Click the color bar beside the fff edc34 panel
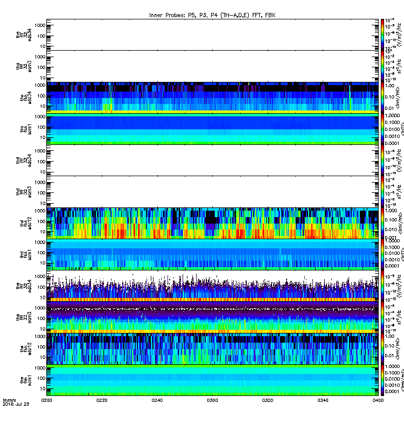Viewport: 404px width, 431px height. pyautogui.click(x=382, y=286)
